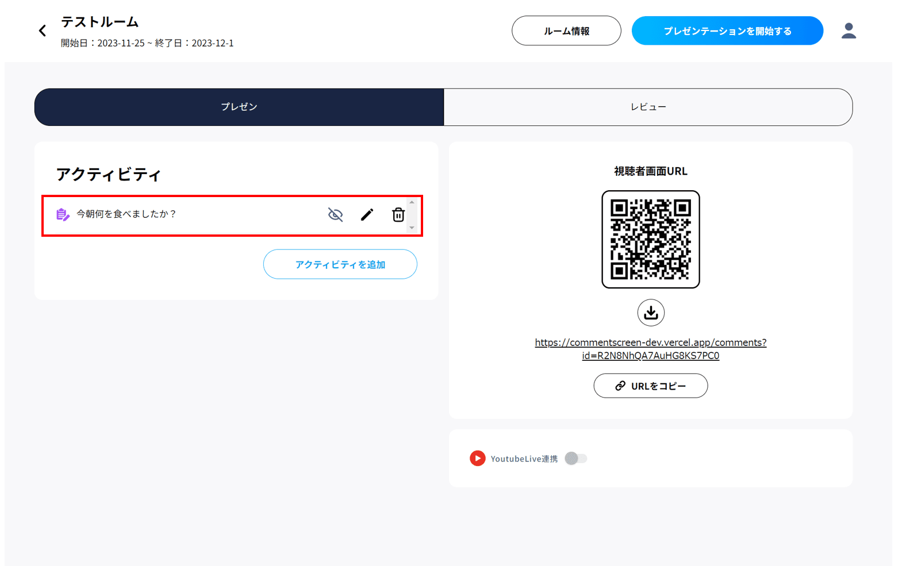Enable the YoutubeLive連携 switch
Screen dimensions: 902x566
pos(575,459)
